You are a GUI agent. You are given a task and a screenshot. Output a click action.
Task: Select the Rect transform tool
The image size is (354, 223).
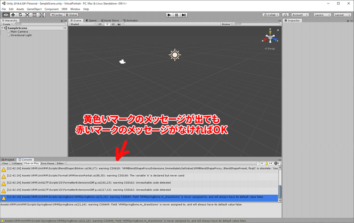click(x=35, y=15)
